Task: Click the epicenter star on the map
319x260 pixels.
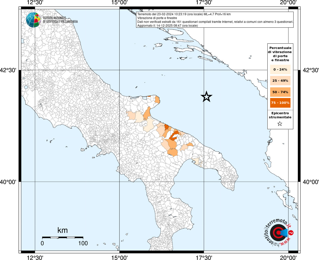Action: (206, 96)
